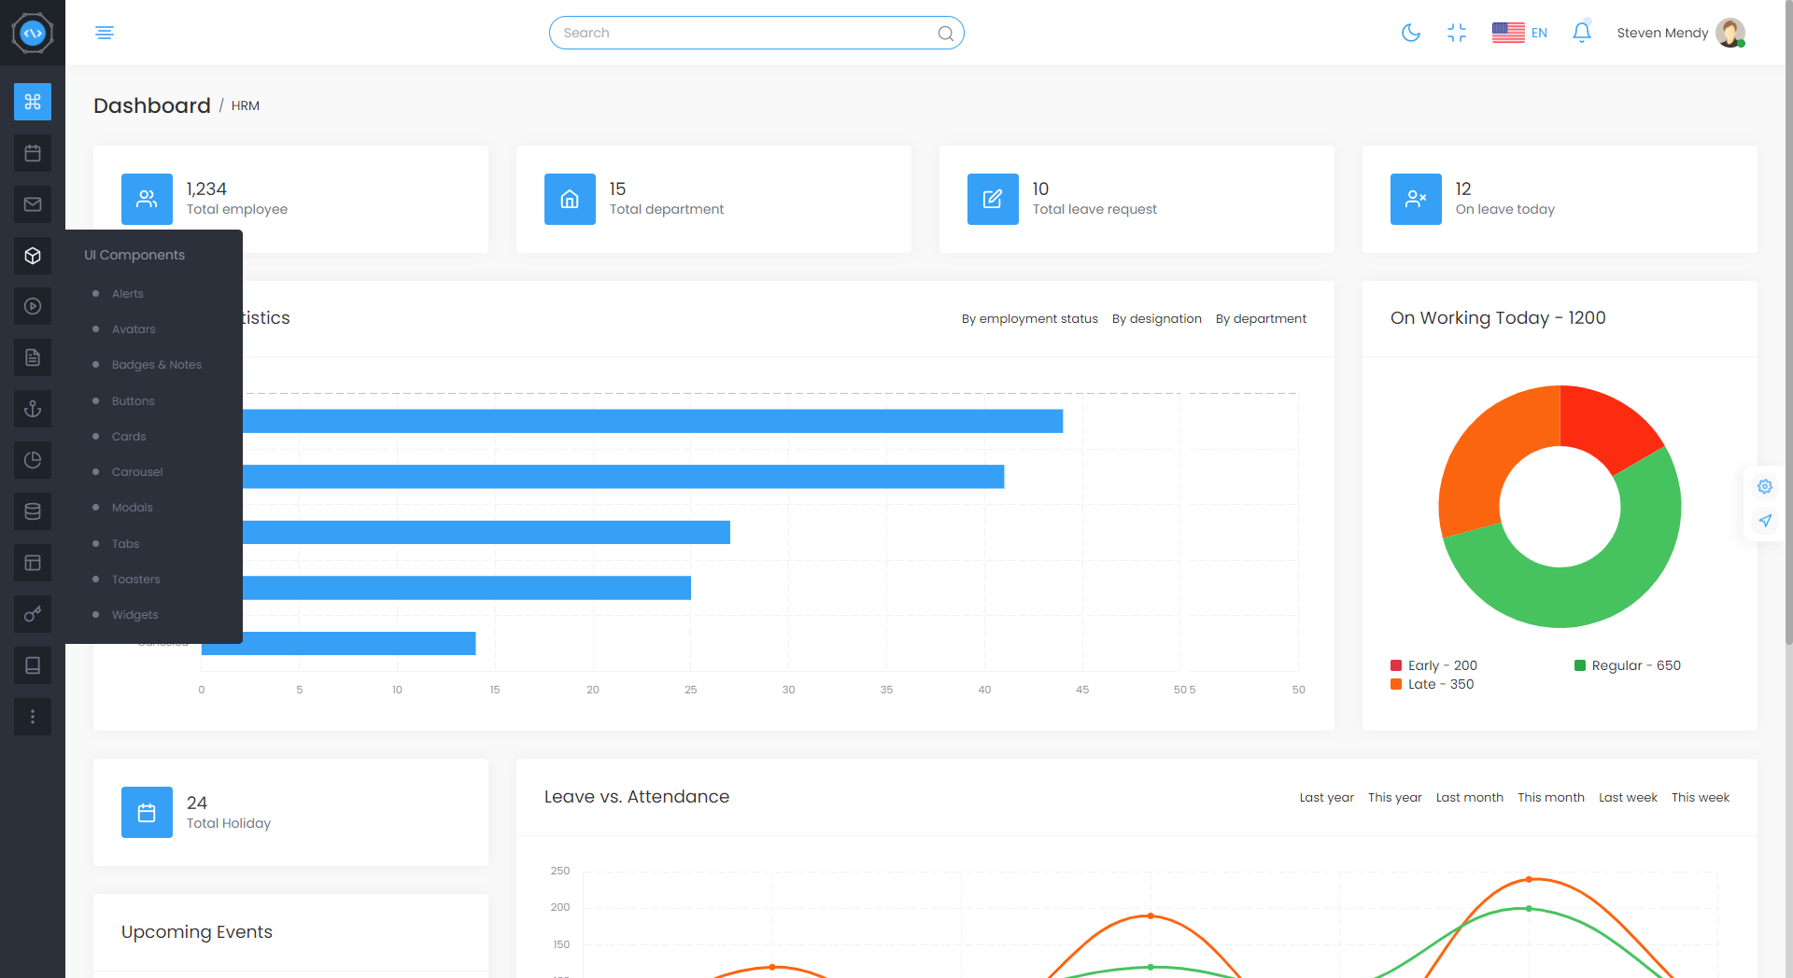
Task: Toggle fullscreen mode icon in header
Action: 1456,33
